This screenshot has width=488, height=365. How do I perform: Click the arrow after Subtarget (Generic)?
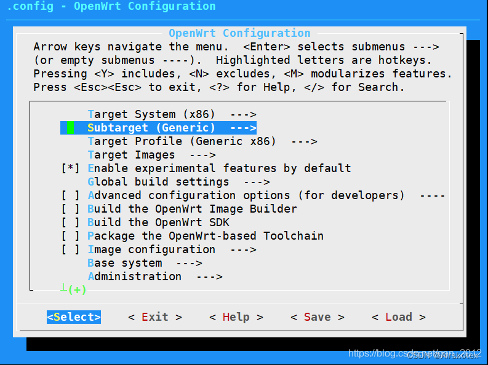click(243, 128)
